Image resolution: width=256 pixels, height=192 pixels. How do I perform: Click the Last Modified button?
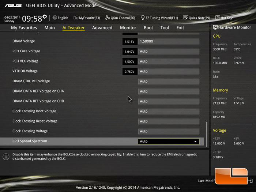pos(206,181)
